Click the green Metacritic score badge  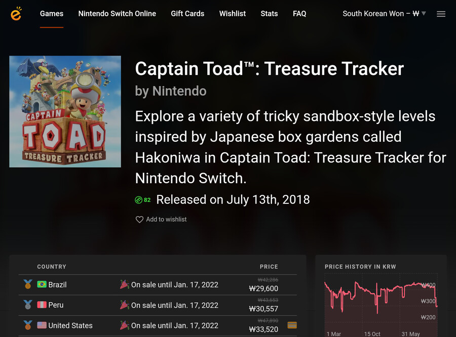143,200
